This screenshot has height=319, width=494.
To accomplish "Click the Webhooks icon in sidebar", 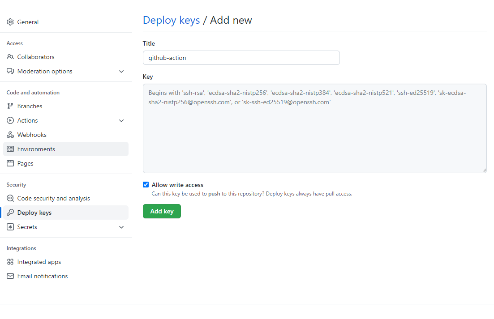I will (10, 135).
